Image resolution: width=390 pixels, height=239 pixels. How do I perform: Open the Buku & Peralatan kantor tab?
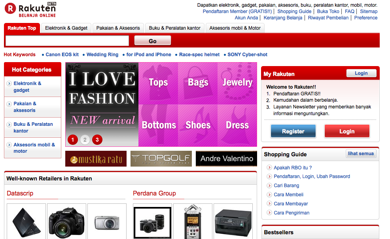pyautogui.click(x=174, y=28)
